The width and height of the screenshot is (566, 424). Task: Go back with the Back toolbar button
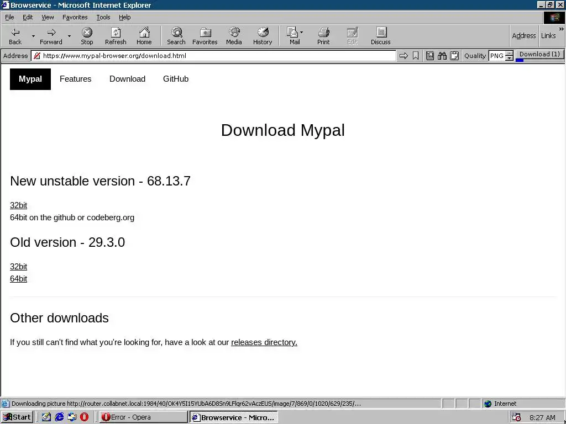(15, 36)
